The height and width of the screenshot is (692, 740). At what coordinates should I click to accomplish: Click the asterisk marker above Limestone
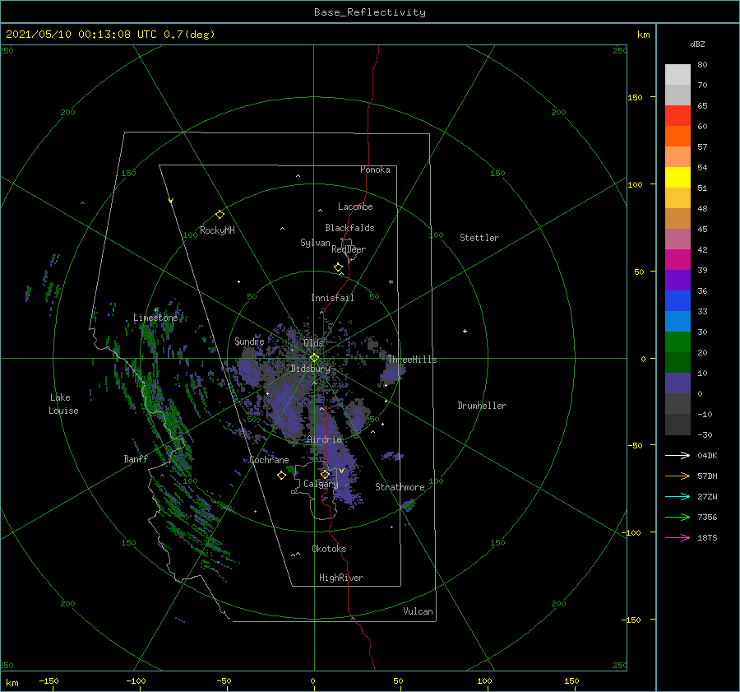(155, 310)
